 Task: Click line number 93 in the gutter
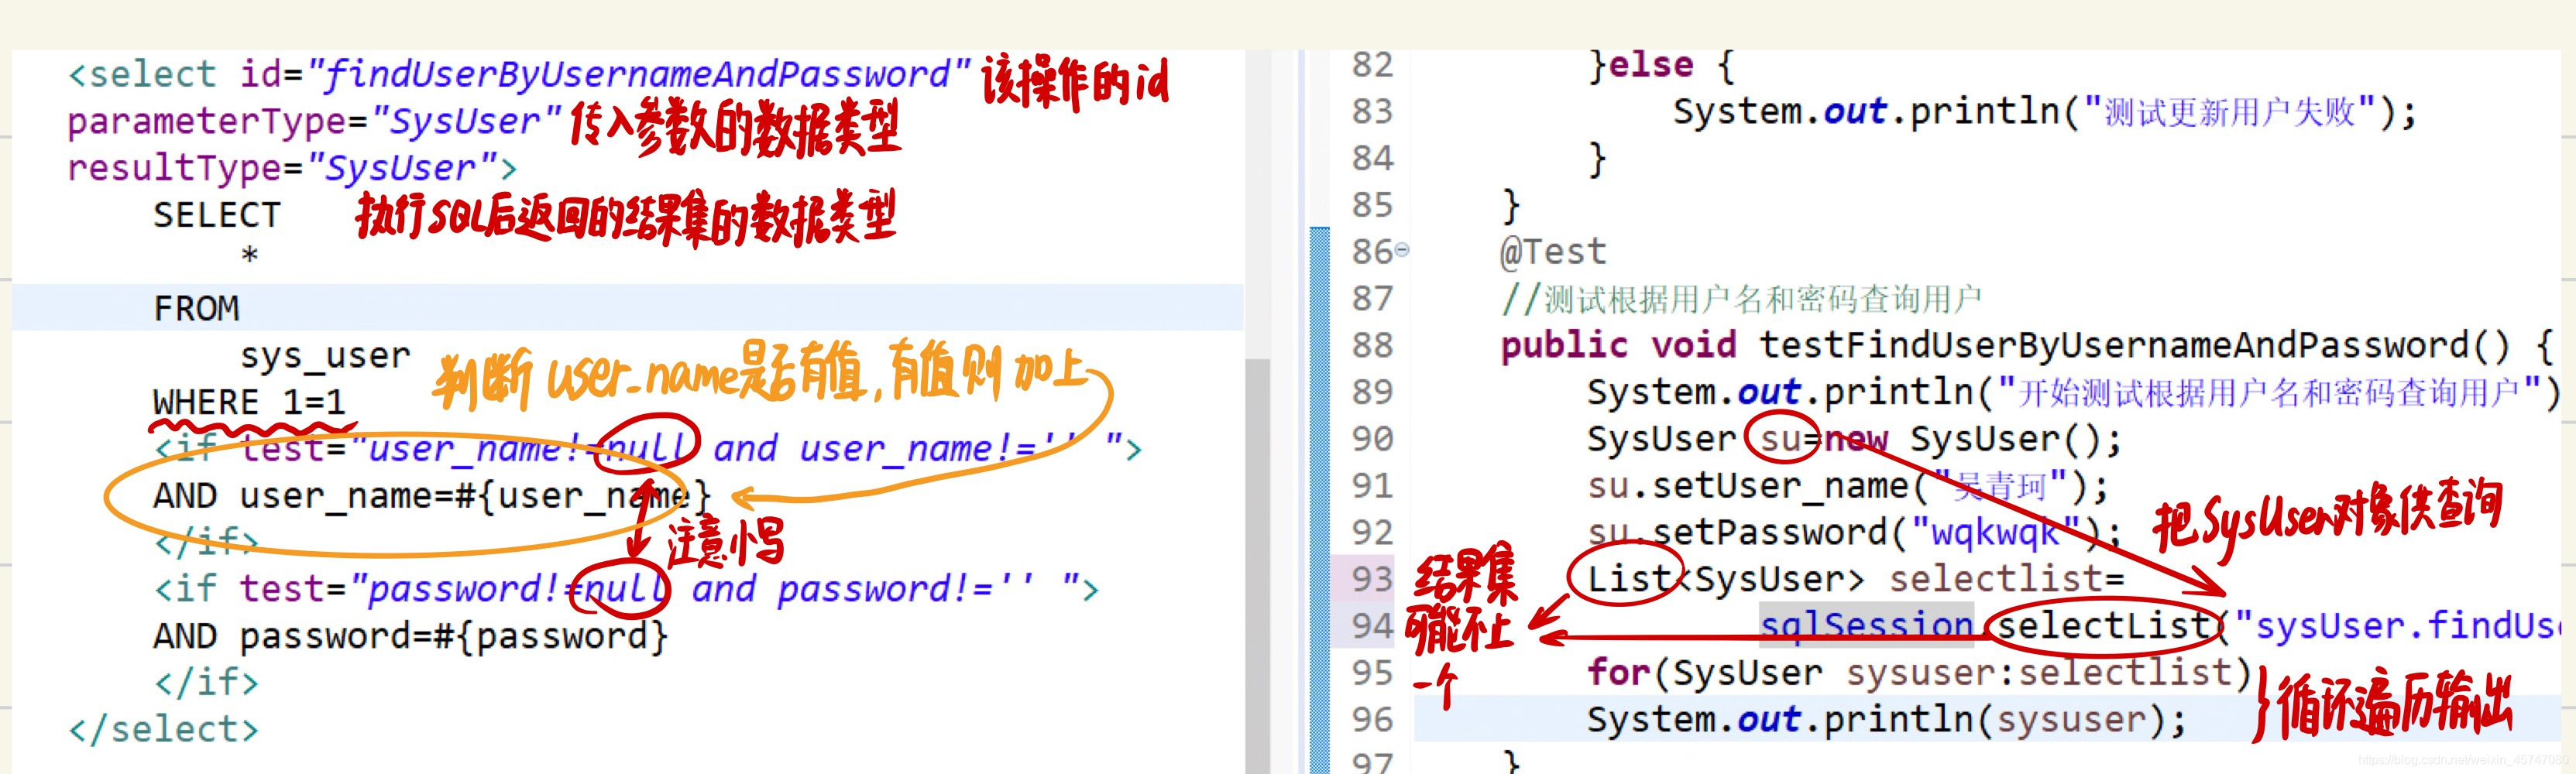[x=1372, y=578]
